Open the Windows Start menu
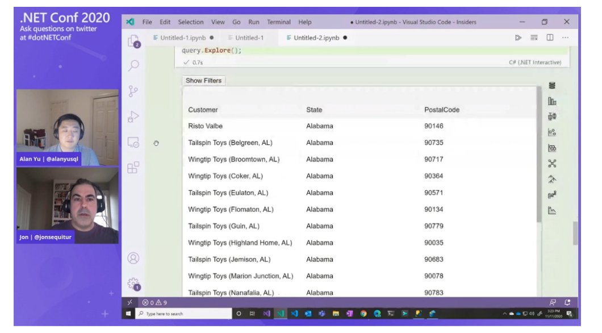The height and width of the screenshot is (333, 602). pos(128,314)
